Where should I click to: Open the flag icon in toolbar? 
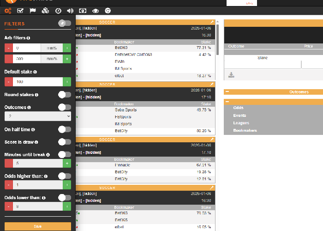point(33,11)
